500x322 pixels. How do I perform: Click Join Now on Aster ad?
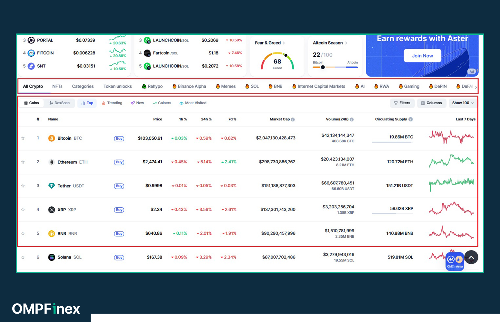423,56
